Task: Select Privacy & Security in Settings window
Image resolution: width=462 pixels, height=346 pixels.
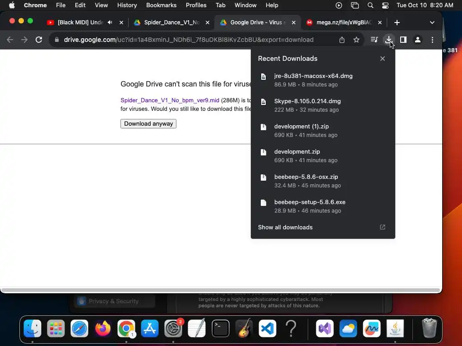Action: coord(114,301)
